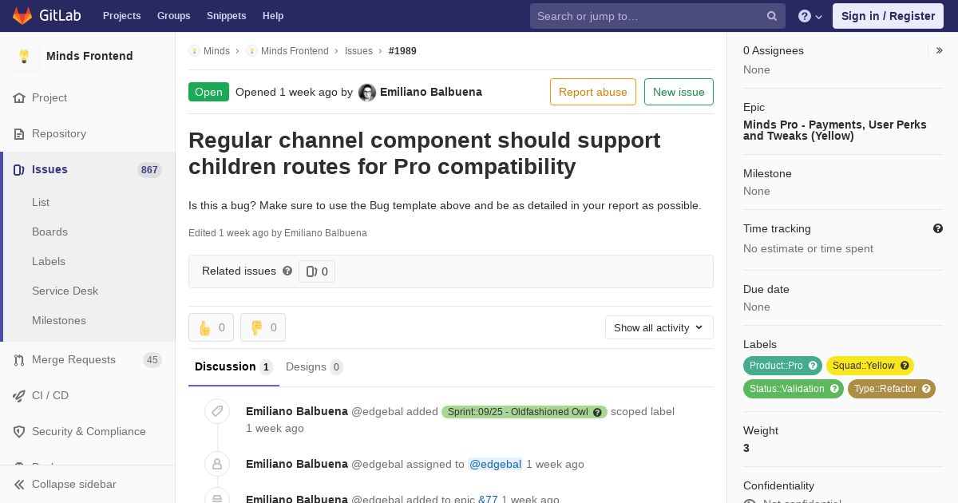
Task: Click the search magnifier icon
Action: (772, 16)
